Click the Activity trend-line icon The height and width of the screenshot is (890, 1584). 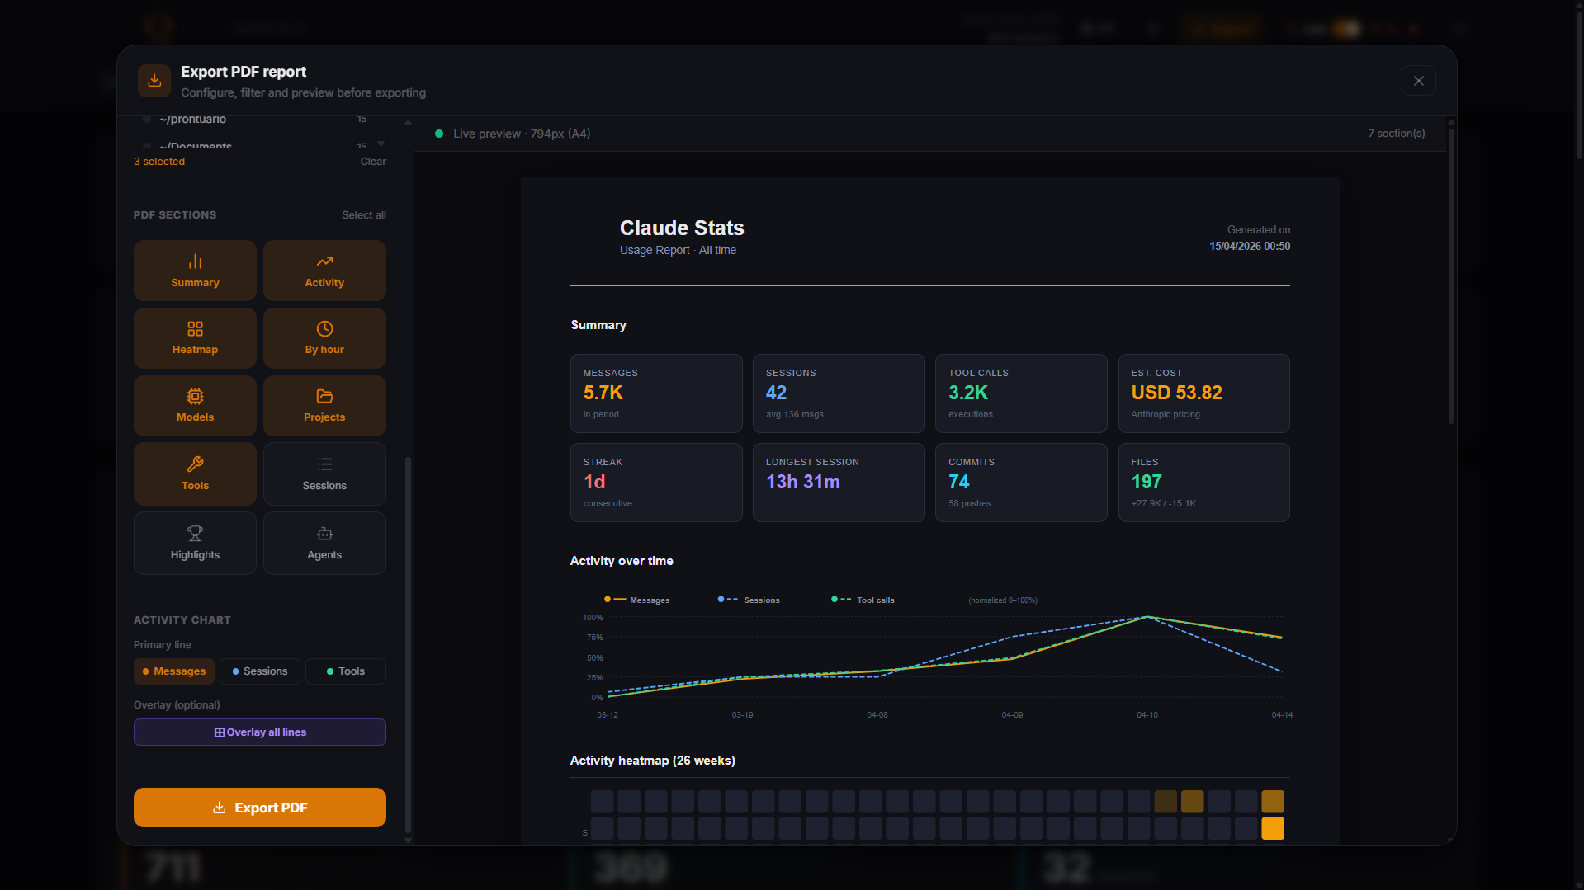[x=324, y=260]
